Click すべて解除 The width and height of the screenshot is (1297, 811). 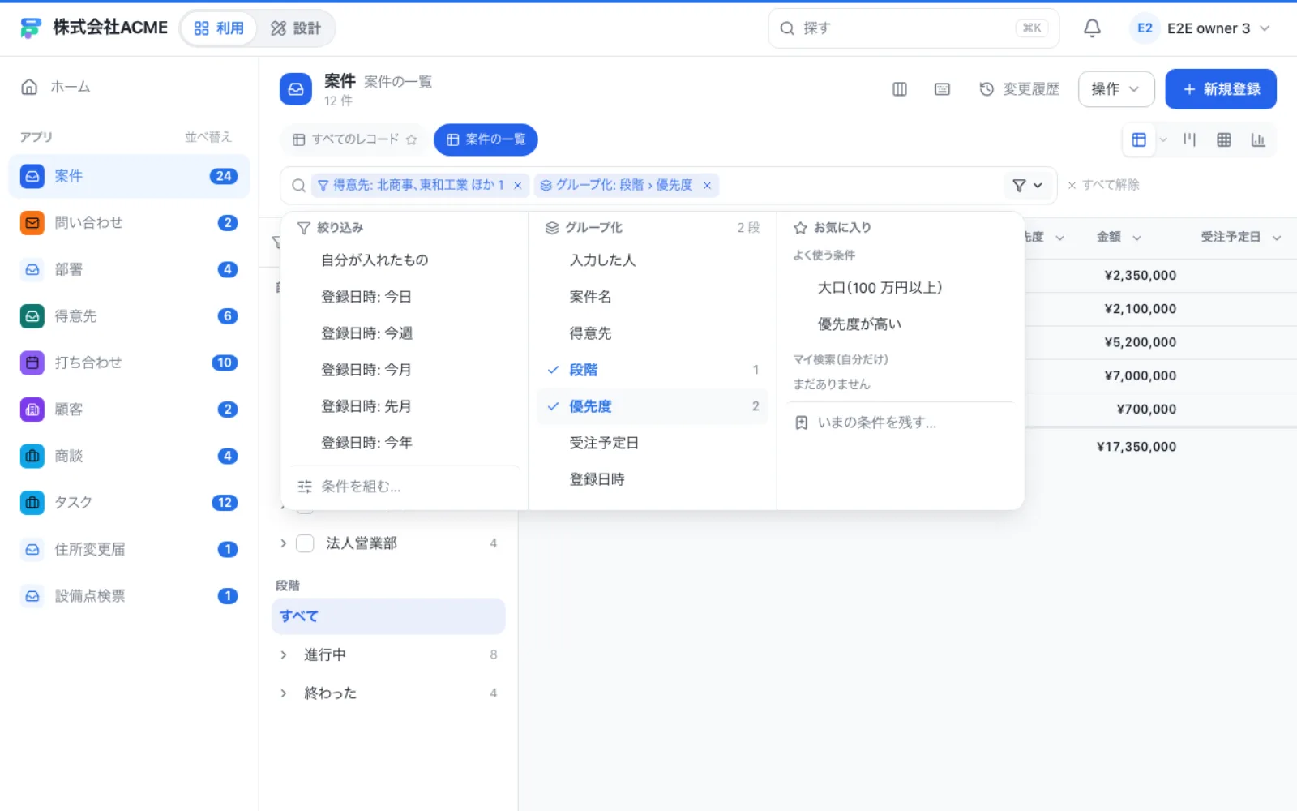(1103, 185)
